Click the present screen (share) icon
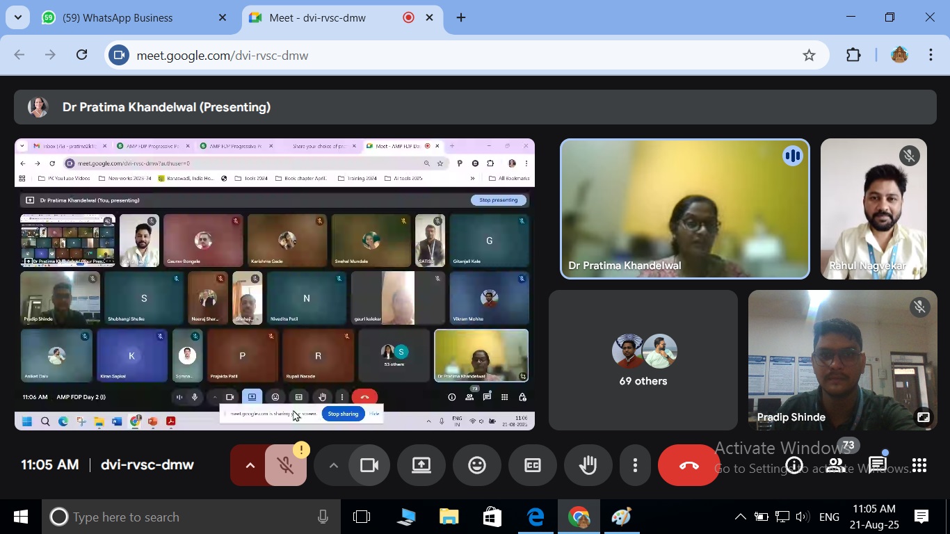 coord(421,465)
